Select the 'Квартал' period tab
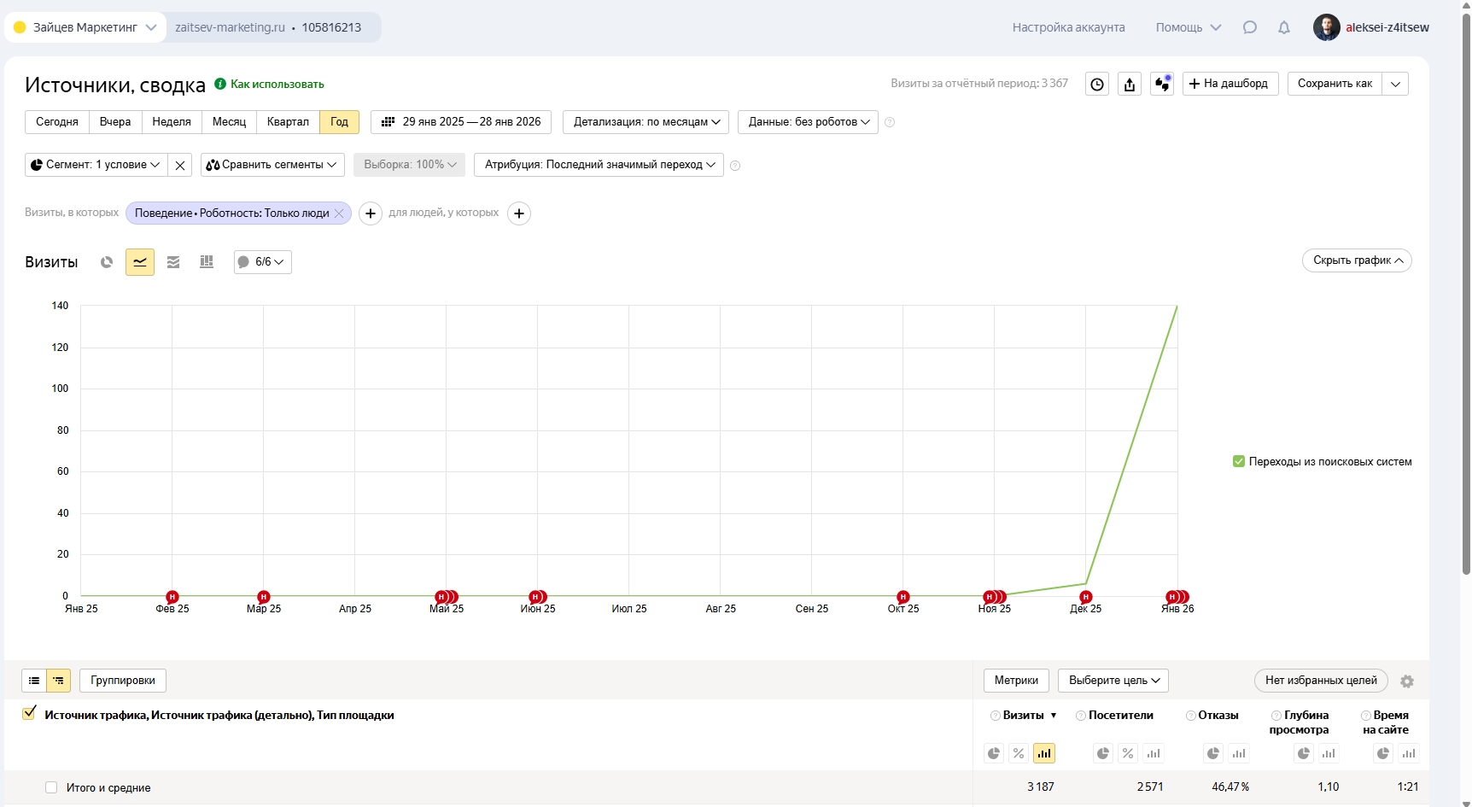Screen dimensions: 1472x807 click(288, 122)
